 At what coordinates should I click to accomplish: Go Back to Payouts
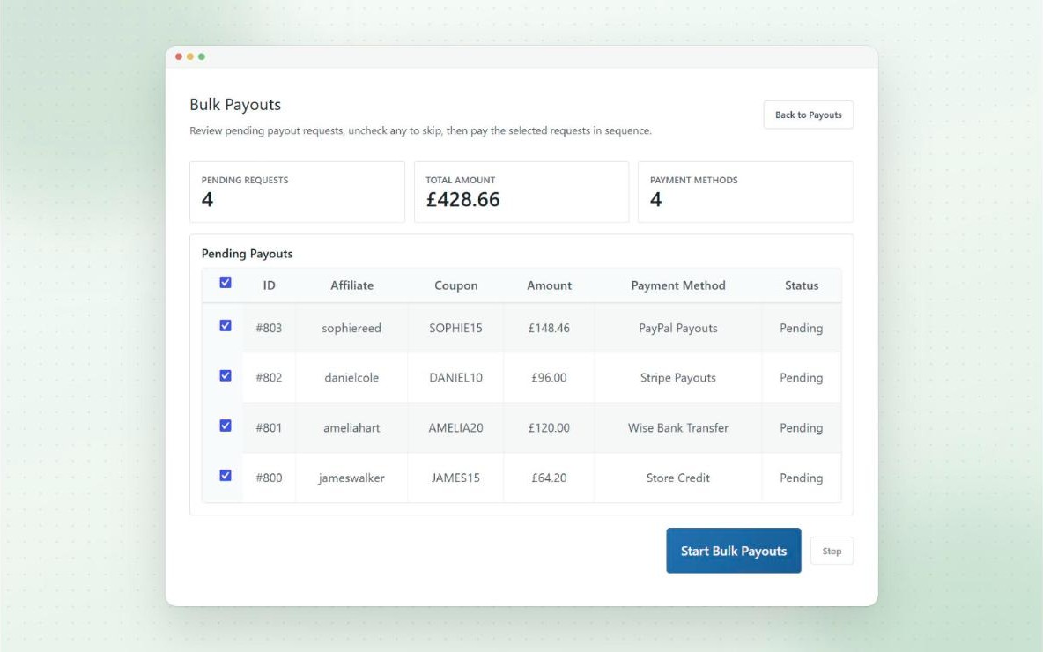coord(808,115)
